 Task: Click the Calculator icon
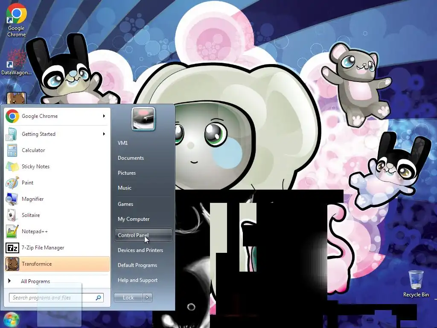click(12, 150)
